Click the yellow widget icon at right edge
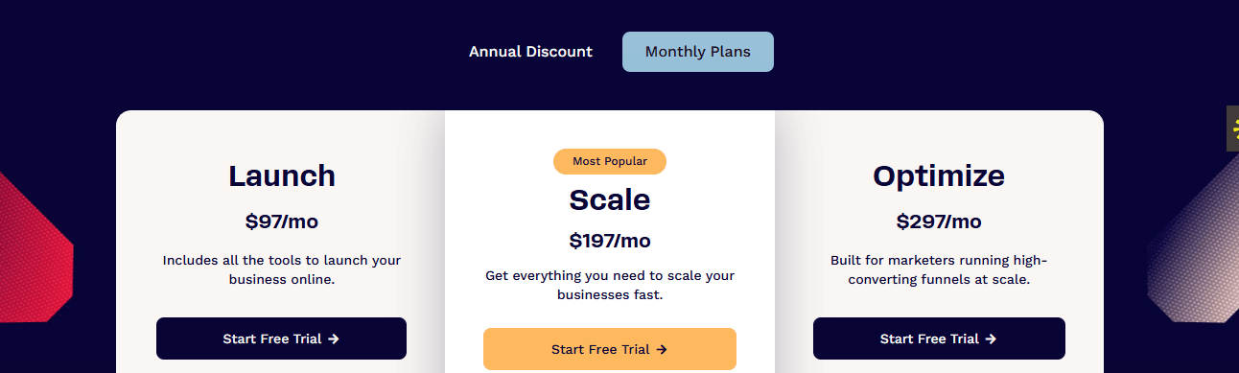 [1232, 128]
